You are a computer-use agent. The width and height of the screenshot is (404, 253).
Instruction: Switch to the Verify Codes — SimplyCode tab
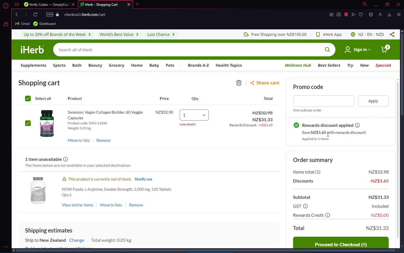(49, 5)
